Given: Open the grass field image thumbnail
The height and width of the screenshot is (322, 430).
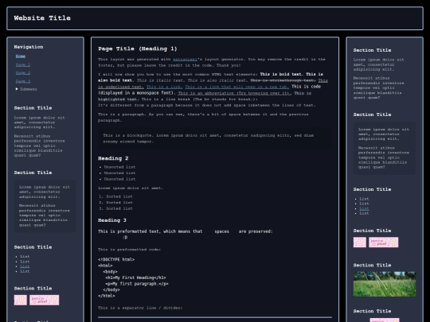Looking at the screenshot, I should (x=385, y=284).
